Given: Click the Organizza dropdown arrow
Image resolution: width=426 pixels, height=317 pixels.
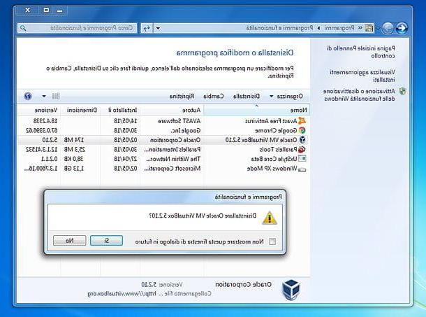Looking at the screenshot, I should [x=271, y=97].
